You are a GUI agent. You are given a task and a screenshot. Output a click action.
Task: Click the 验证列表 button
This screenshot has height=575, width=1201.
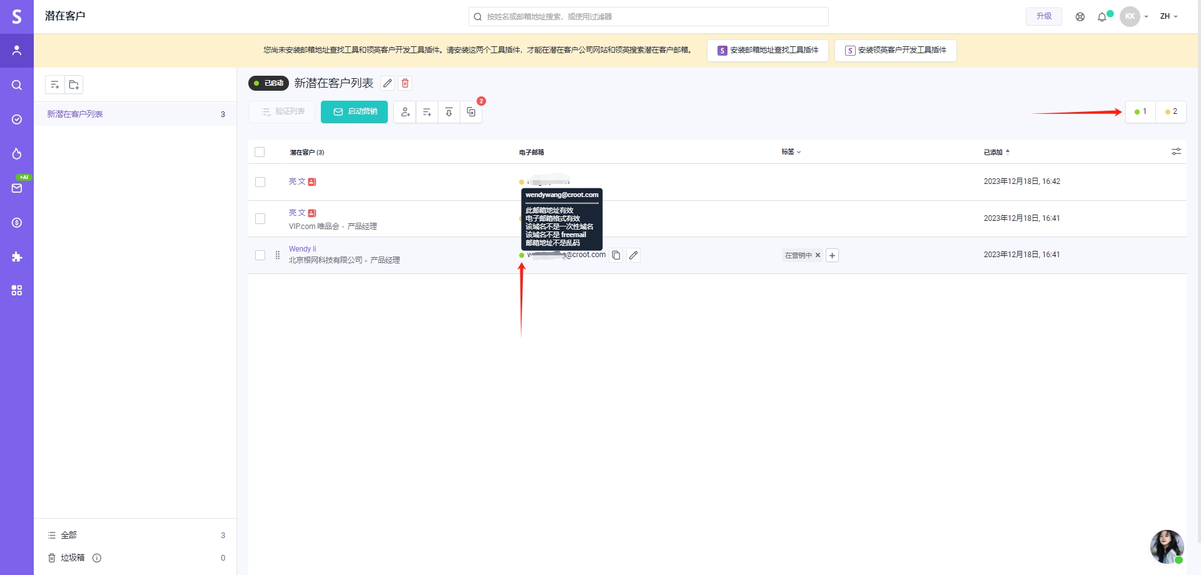282,112
